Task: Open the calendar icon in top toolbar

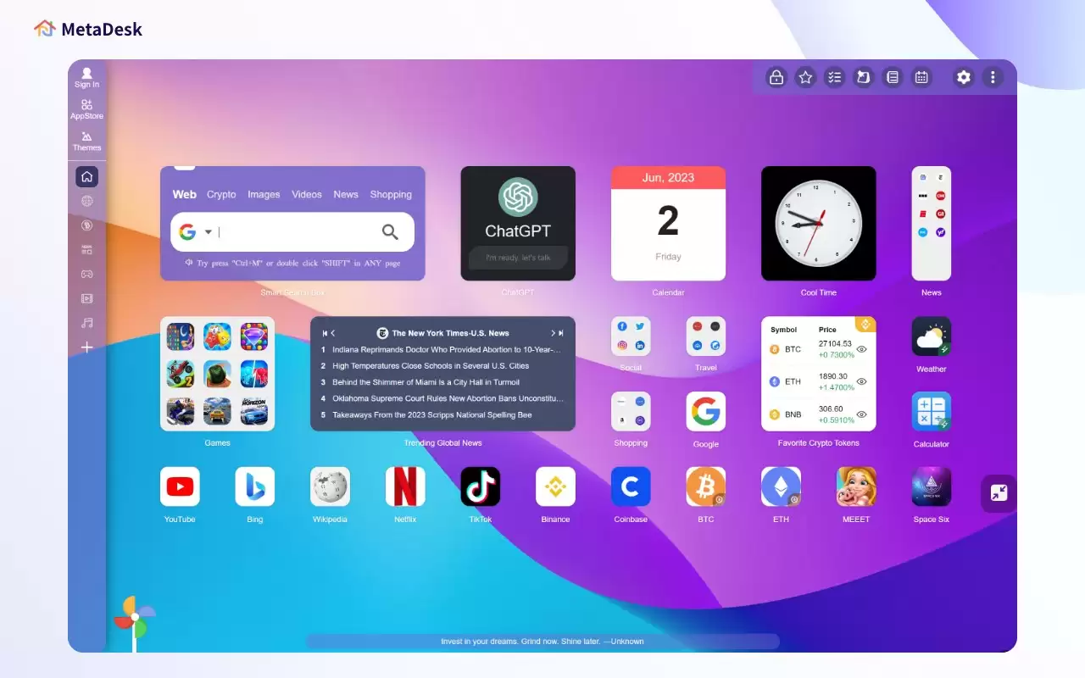Action: 921,77
